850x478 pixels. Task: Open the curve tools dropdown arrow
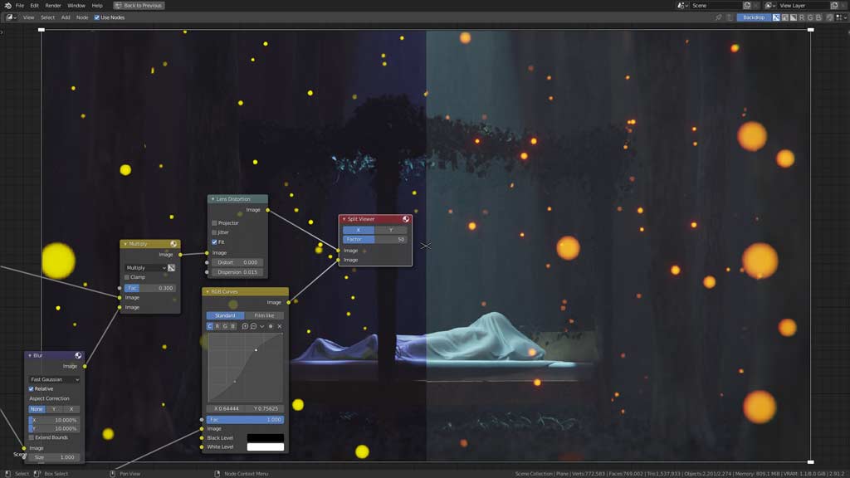pyautogui.click(x=261, y=326)
